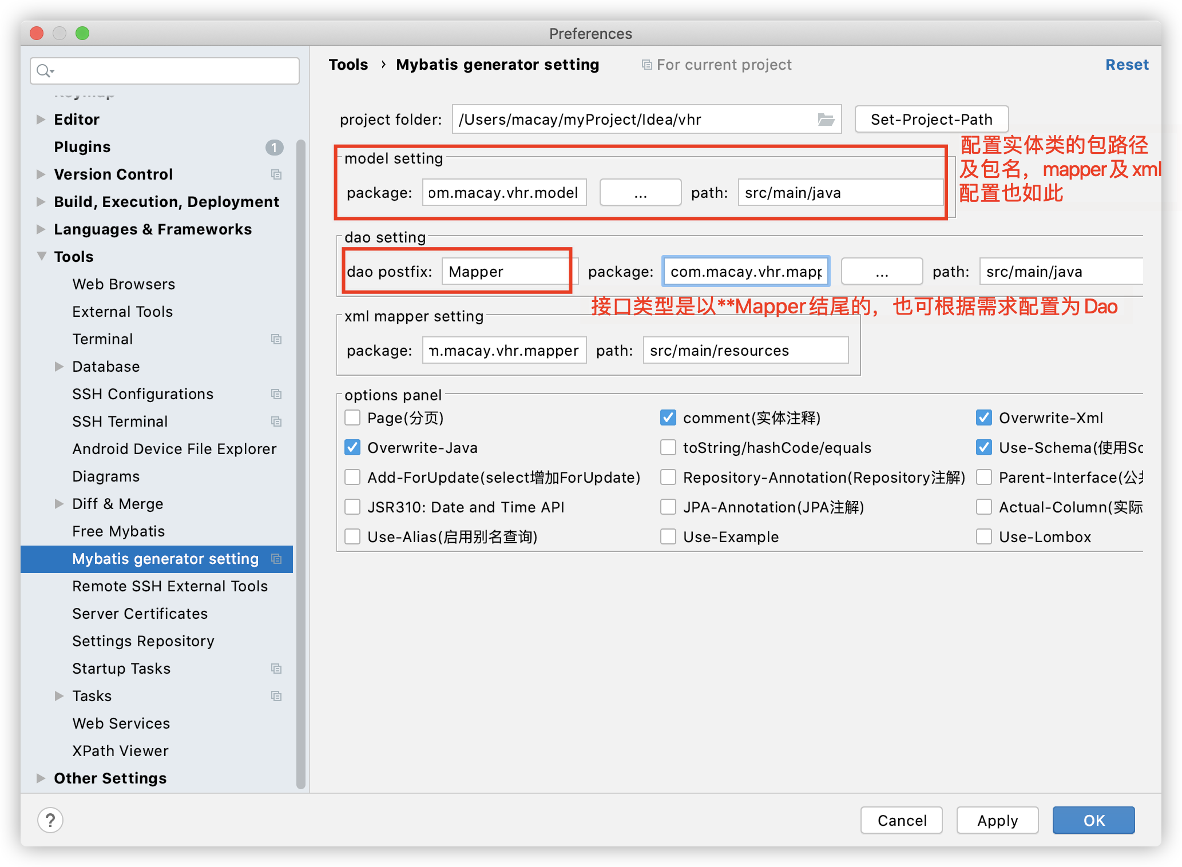The width and height of the screenshot is (1182, 867).
Task: Click the folder browse icon in project folder field
Action: pyautogui.click(x=826, y=120)
